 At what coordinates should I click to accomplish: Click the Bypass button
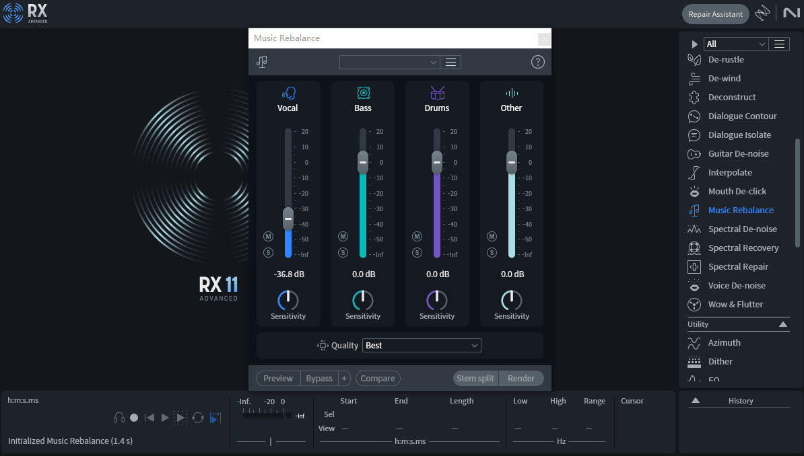(319, 379)
